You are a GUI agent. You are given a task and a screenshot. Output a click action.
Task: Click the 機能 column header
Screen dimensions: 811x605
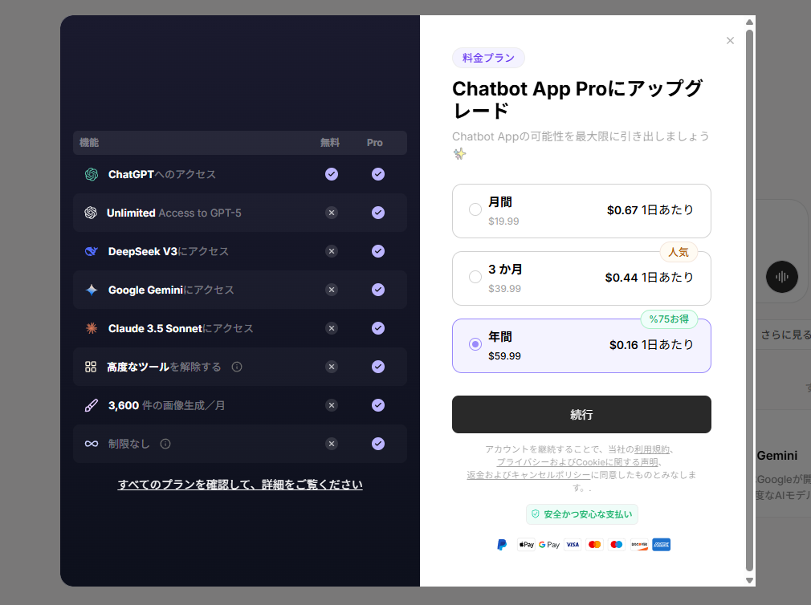point(89,143)
